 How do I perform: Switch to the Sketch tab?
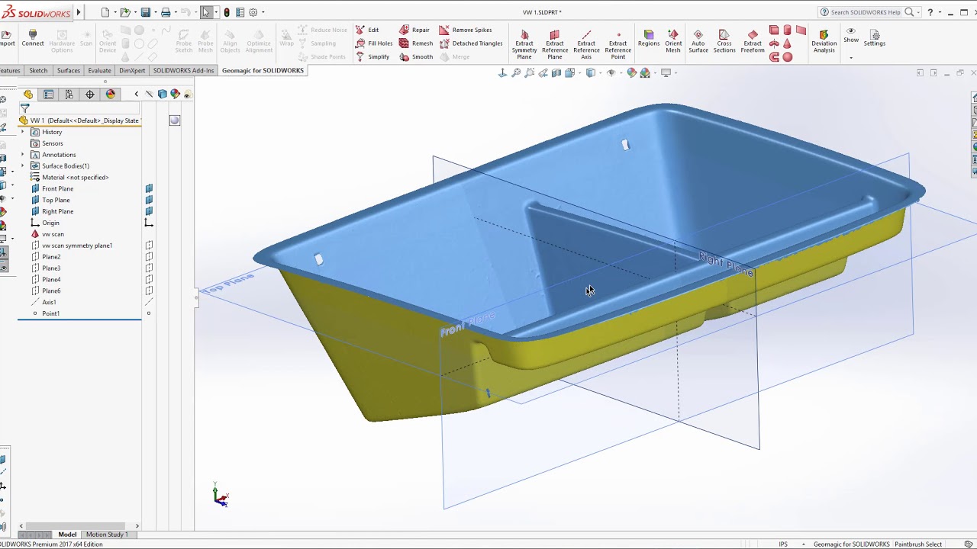(38, 70)
